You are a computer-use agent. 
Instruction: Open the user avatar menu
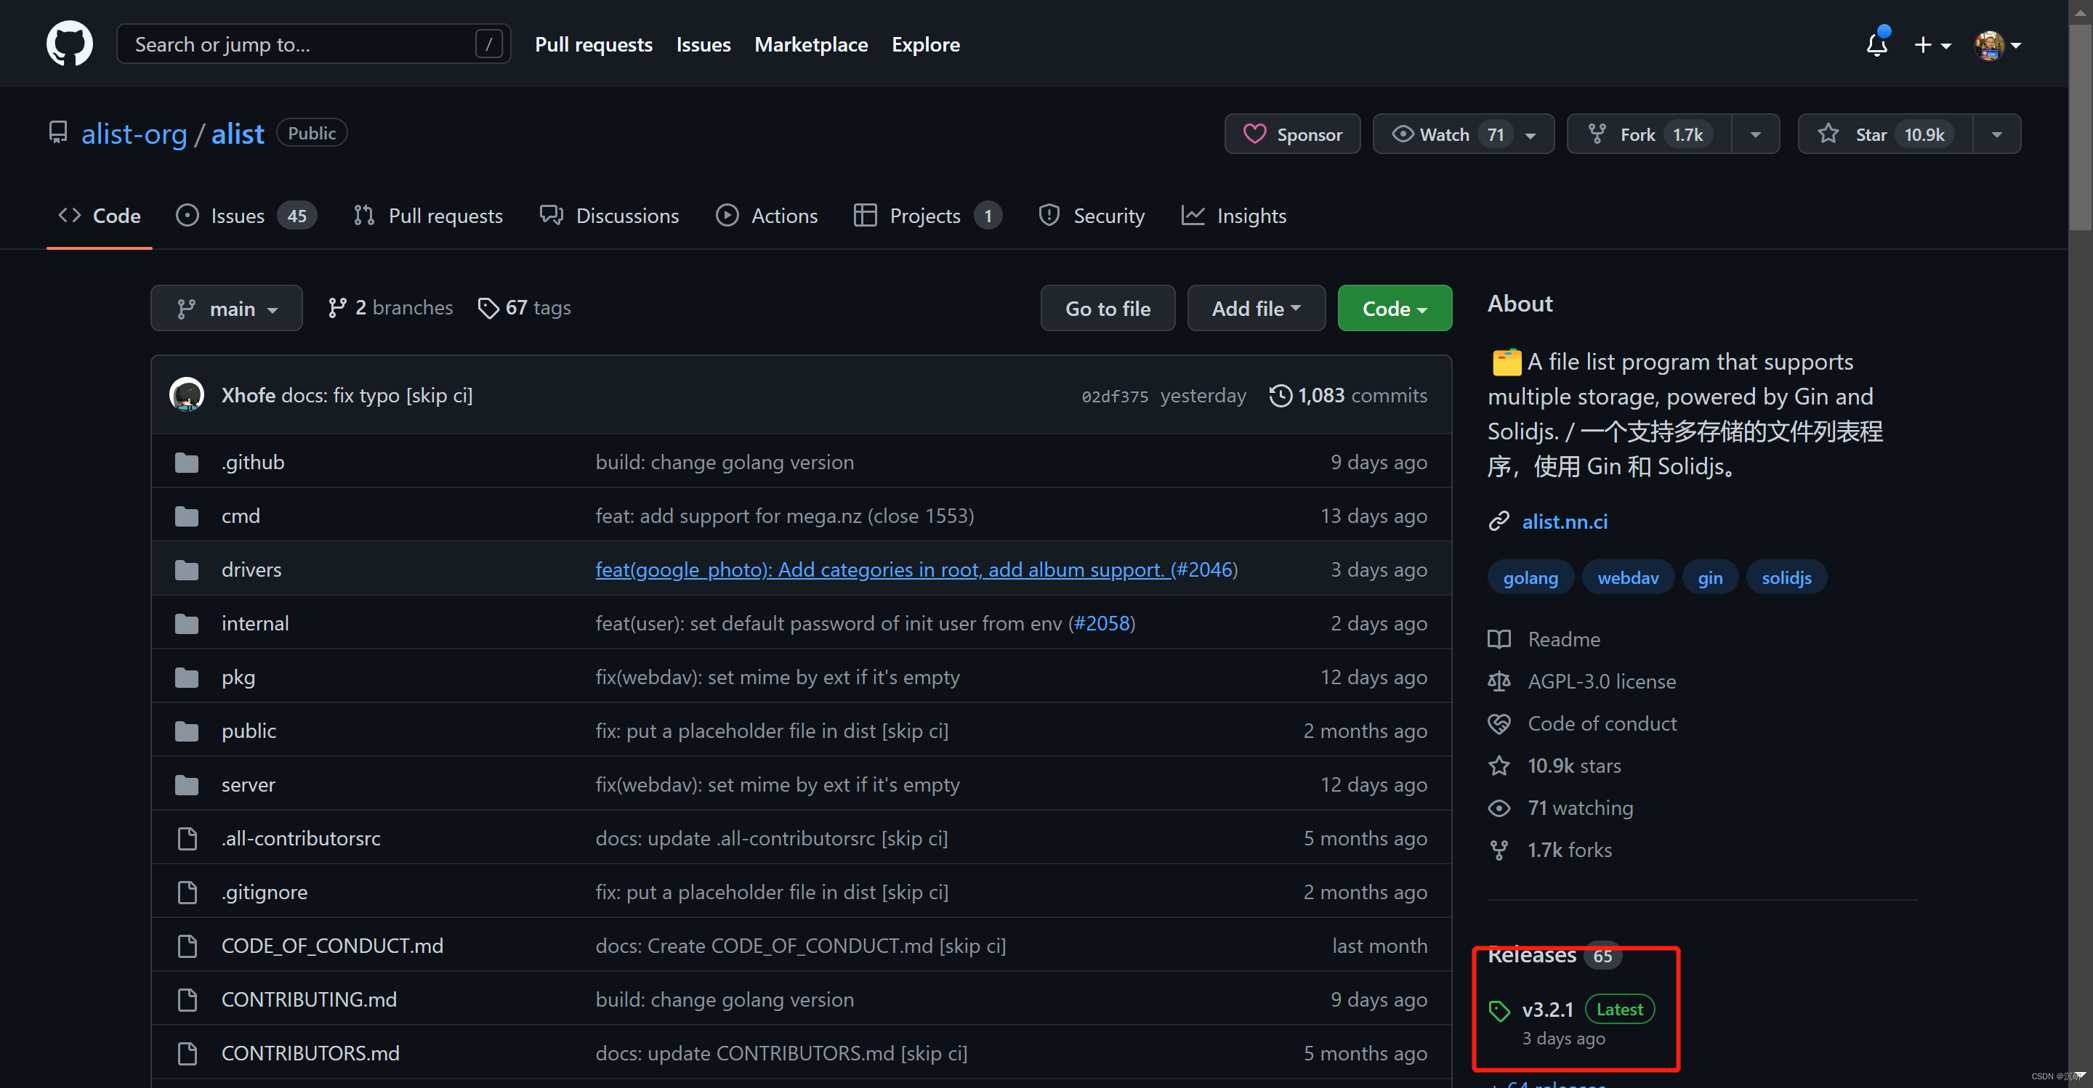1998,44
